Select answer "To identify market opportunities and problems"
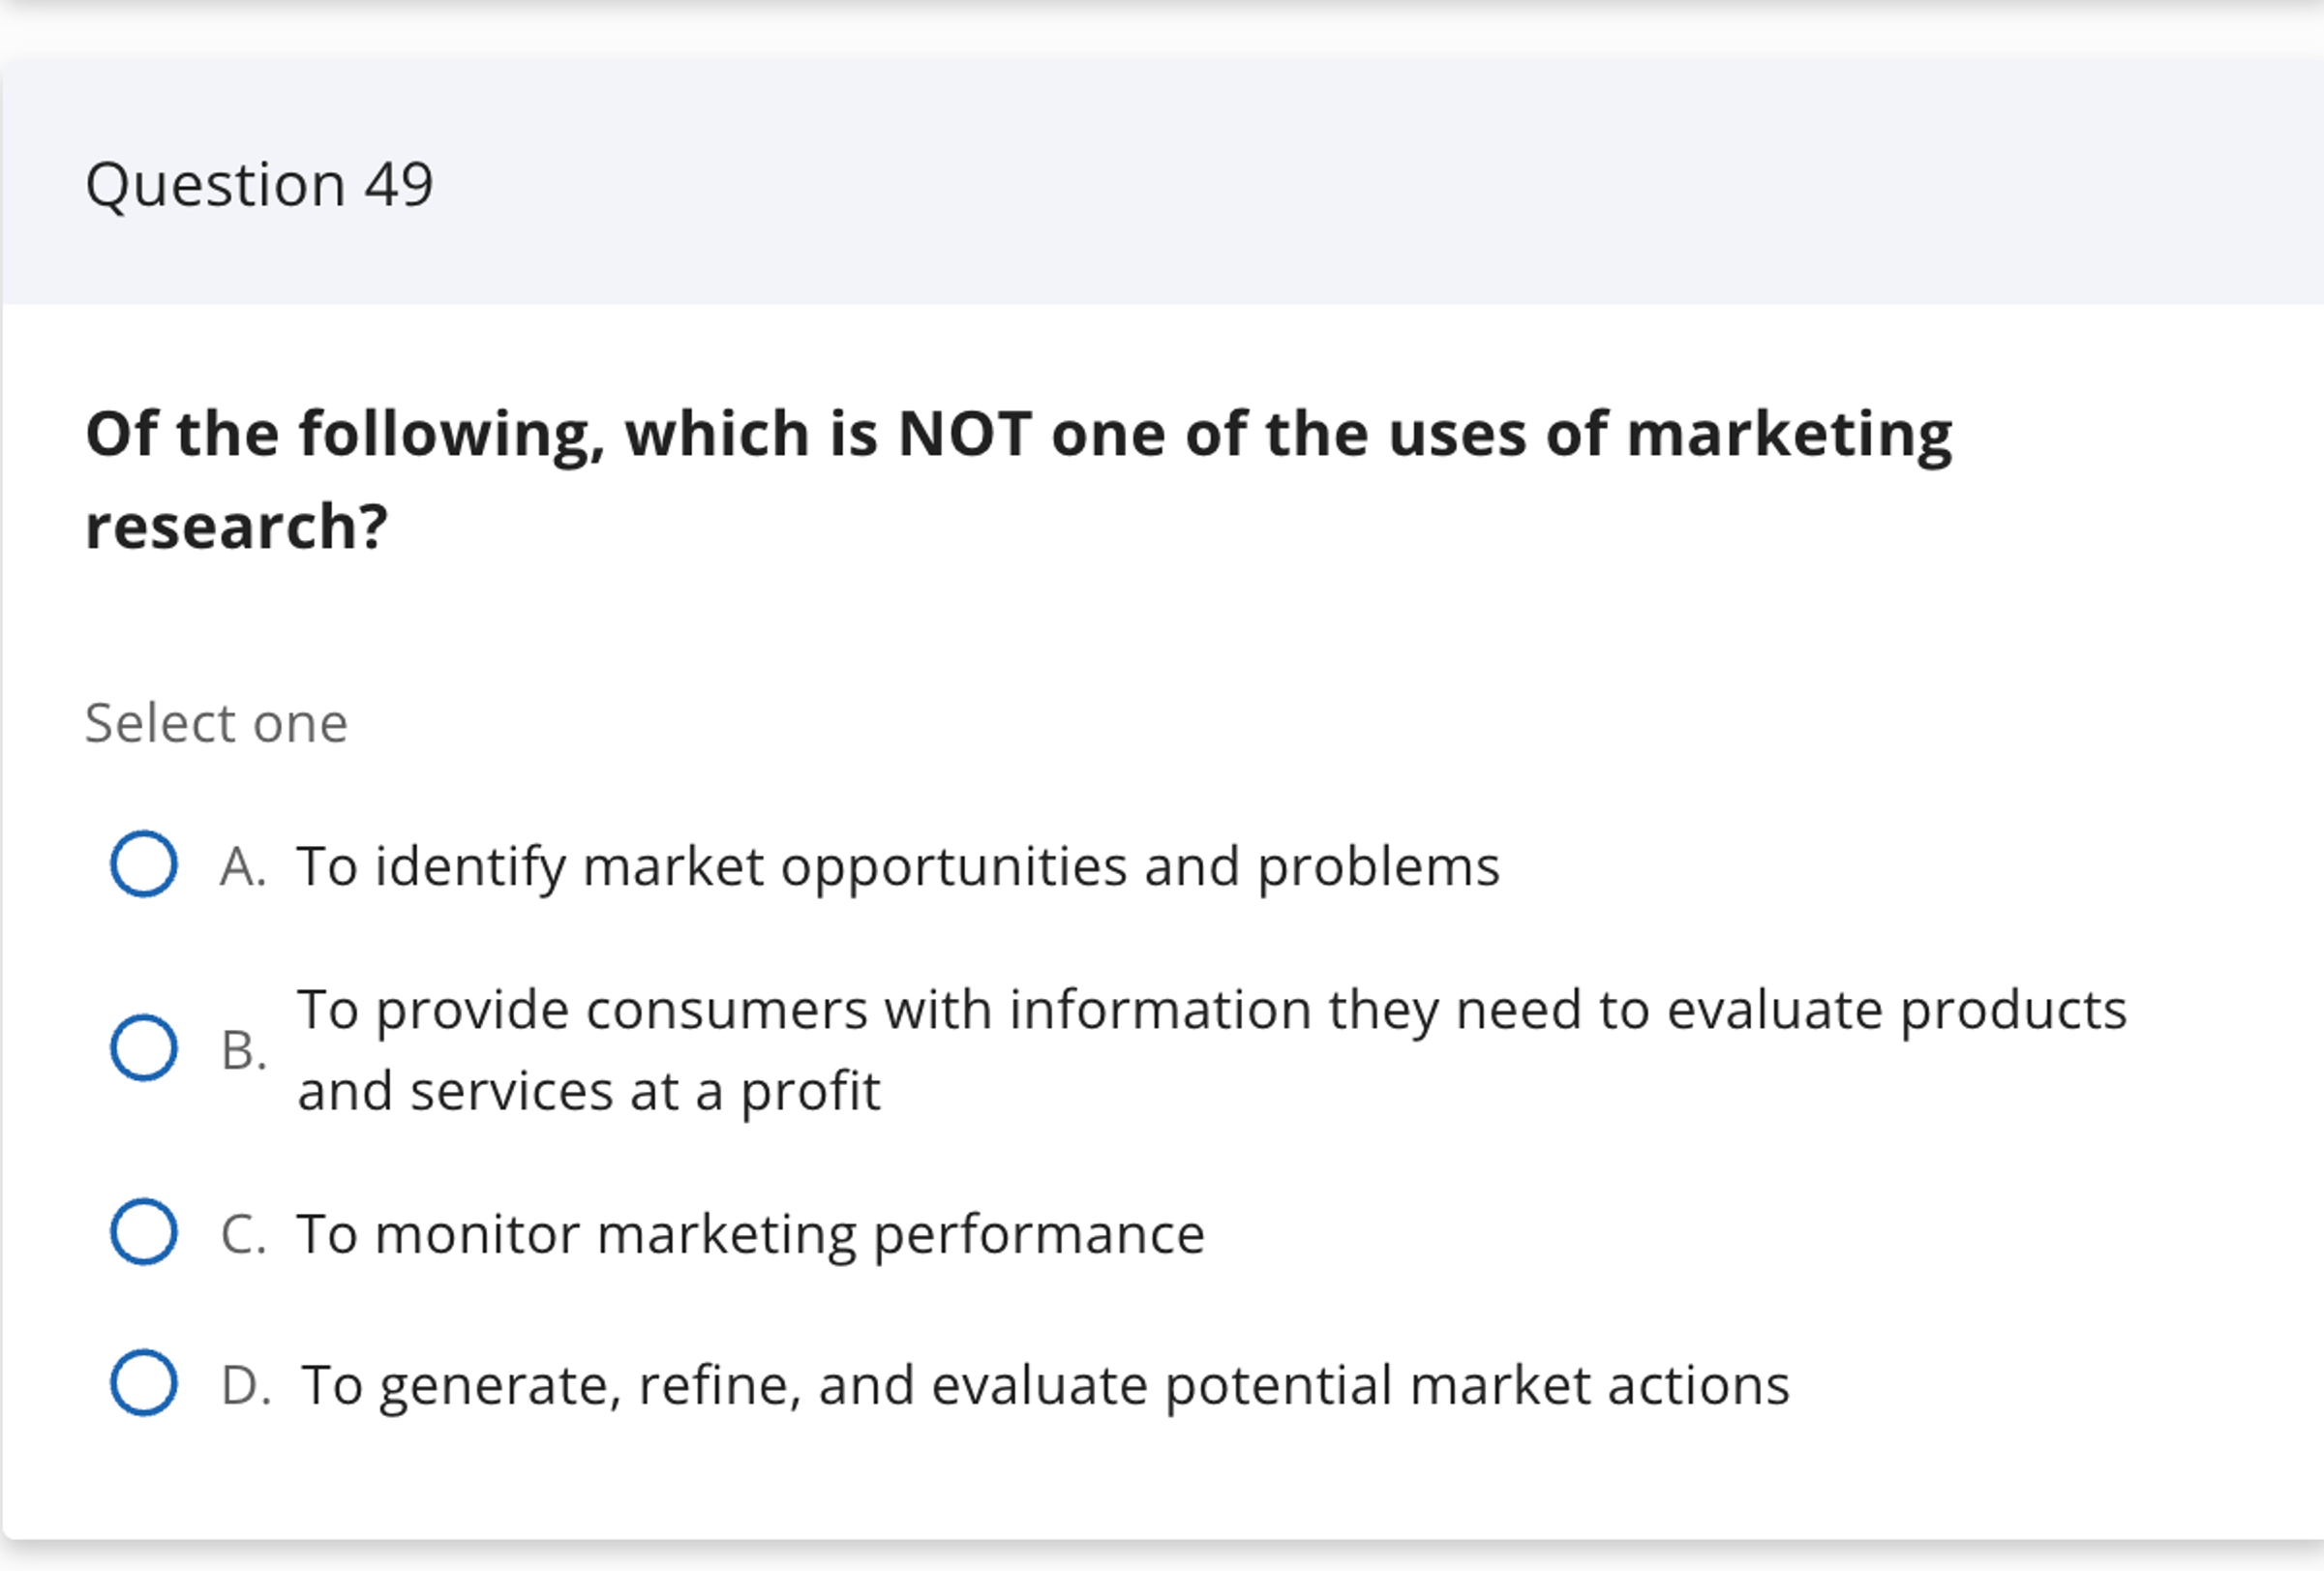This screenshot has width=2324, height=1571. coord(897,866)
